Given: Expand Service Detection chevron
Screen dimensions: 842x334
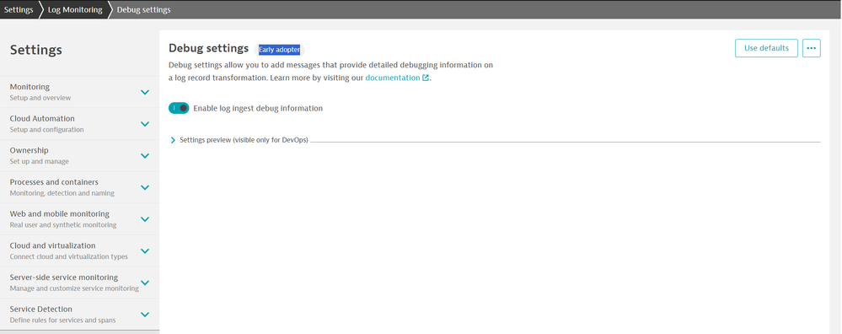Looking at the screenshot, I should point(144,314).
